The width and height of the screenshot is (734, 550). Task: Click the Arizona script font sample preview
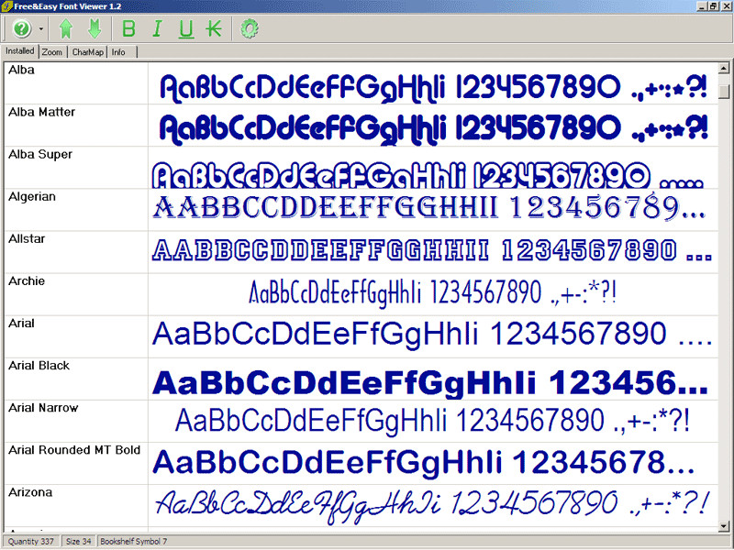(433, 506)
